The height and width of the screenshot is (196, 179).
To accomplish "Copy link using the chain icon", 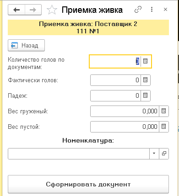I will point(138,10).
